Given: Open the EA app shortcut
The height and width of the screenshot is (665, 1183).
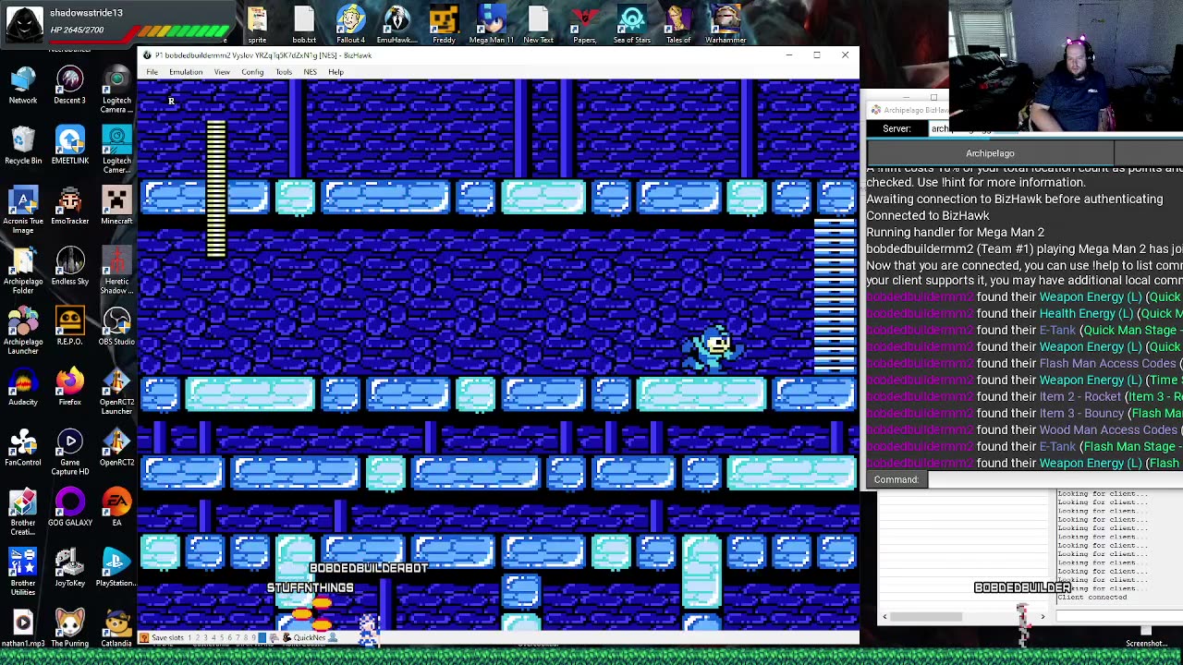Looking at the screenshot, I should point(116,508).
